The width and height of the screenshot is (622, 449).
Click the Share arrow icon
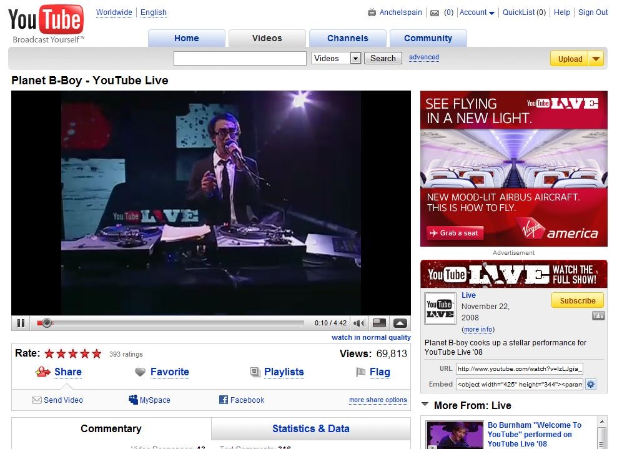click(x=43, y=372)
